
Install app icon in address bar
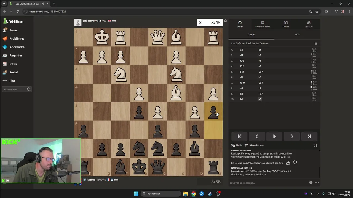pos(311,12)
